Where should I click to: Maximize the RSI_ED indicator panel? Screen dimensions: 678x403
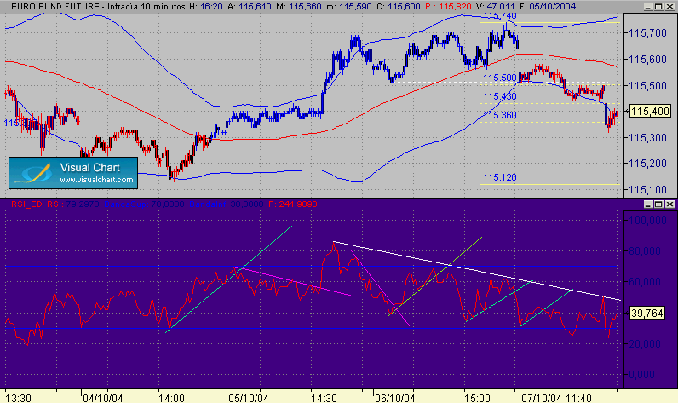(x=658, y=204)
